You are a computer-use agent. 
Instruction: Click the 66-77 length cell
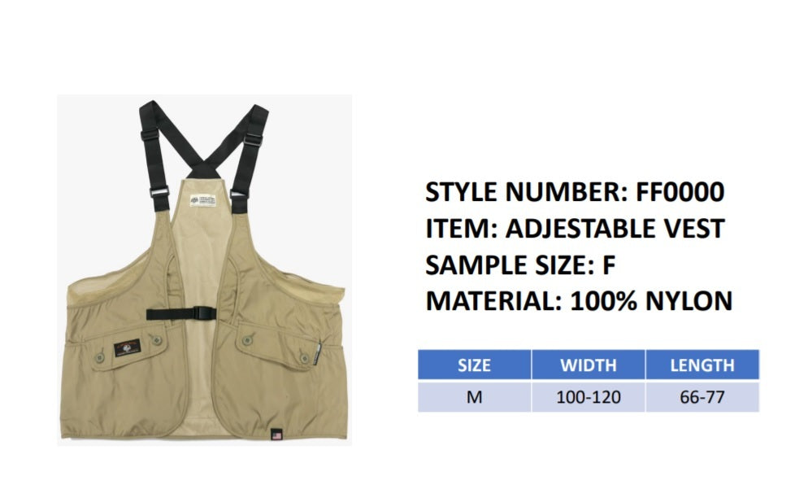(x=702, y=397)
